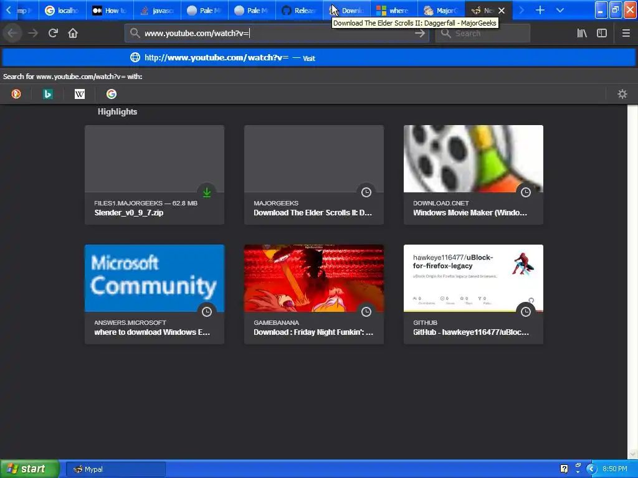Click the 8:50 PM taskbar clock
This screenshot has width=638, height=478.
614,469
